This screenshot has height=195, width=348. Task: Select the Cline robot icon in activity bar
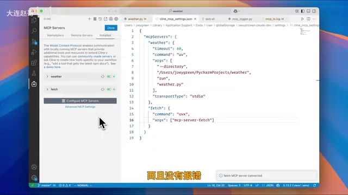[34, 84]
